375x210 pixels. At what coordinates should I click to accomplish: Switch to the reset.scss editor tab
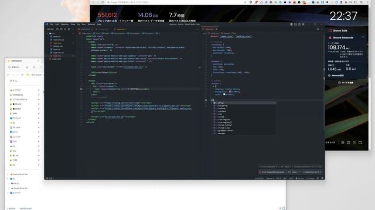[121, 29]
